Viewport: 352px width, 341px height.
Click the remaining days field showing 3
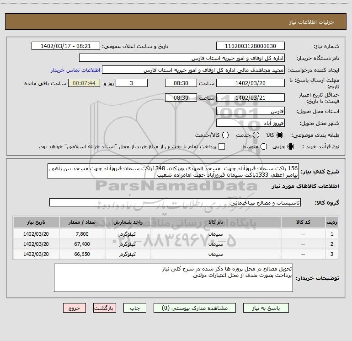tap(132, 83)
